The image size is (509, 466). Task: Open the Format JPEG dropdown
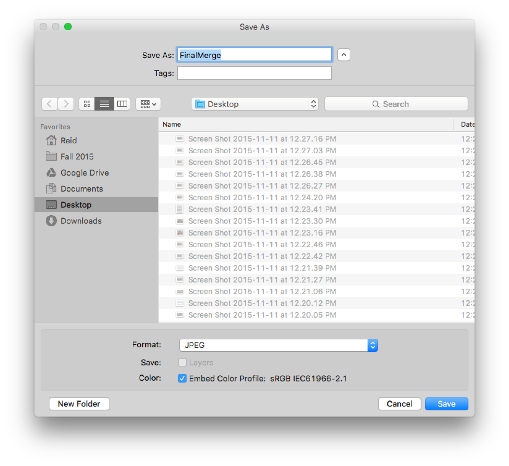[x=279, y=345]
